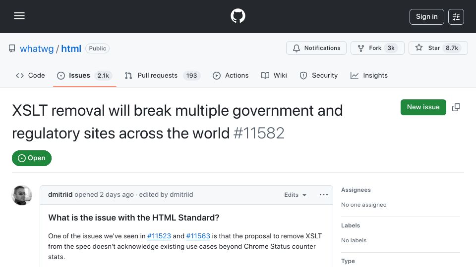Open appearance settings sliders icon

456,17
